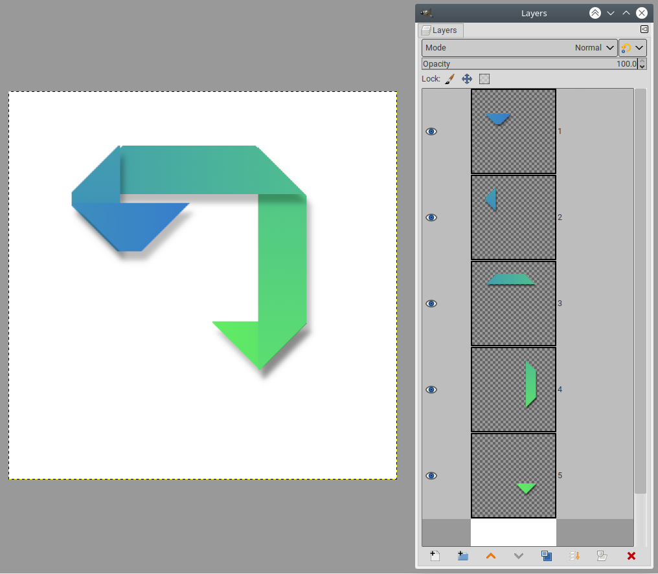Select the white background layer thumbnail
The image size is (658, 574).
[513, 533]
